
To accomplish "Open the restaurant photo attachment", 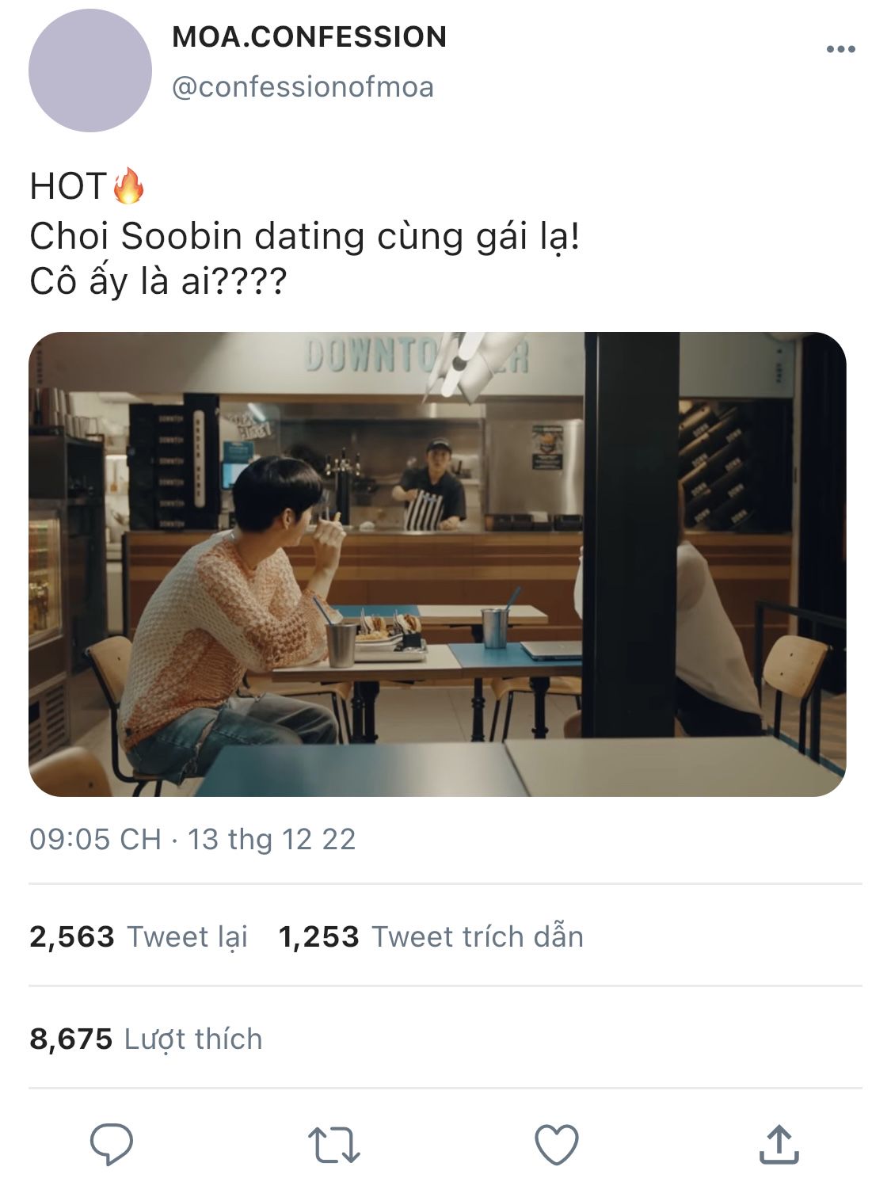I will pyautogui.click(x=437, y=564).
